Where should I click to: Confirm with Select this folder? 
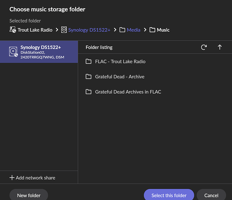pyautogui.click(x=169, y=195)
